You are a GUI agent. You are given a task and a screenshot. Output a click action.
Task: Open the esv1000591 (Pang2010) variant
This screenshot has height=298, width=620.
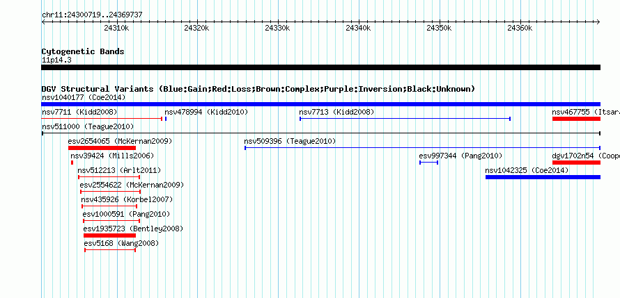tap(126, 215)
